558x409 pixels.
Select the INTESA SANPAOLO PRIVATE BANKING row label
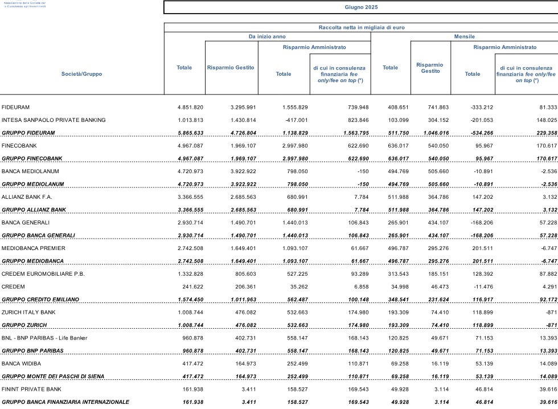coord(54,120)
